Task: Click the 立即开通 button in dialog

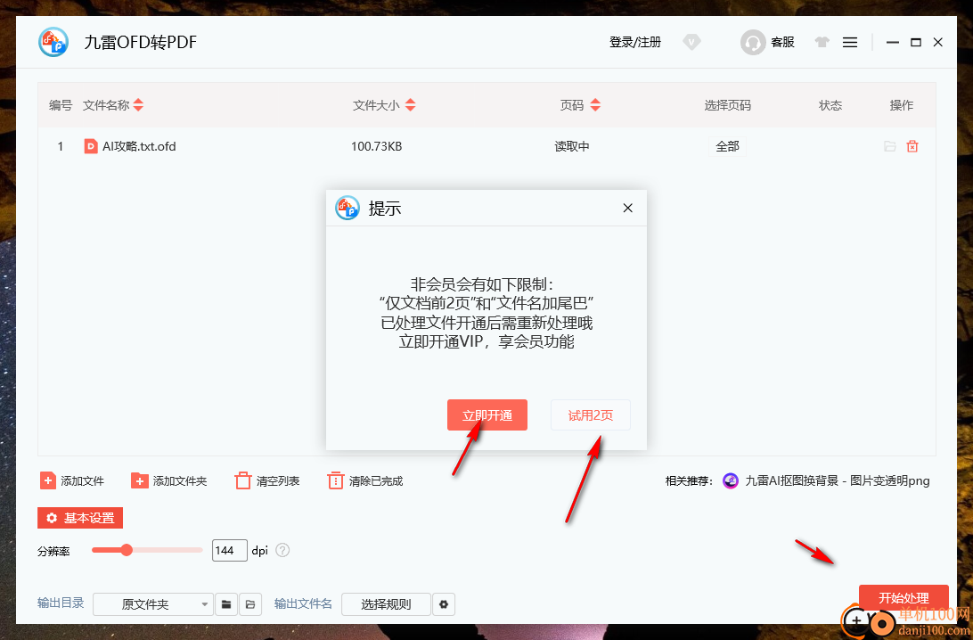Action: [x=487, y=414]
